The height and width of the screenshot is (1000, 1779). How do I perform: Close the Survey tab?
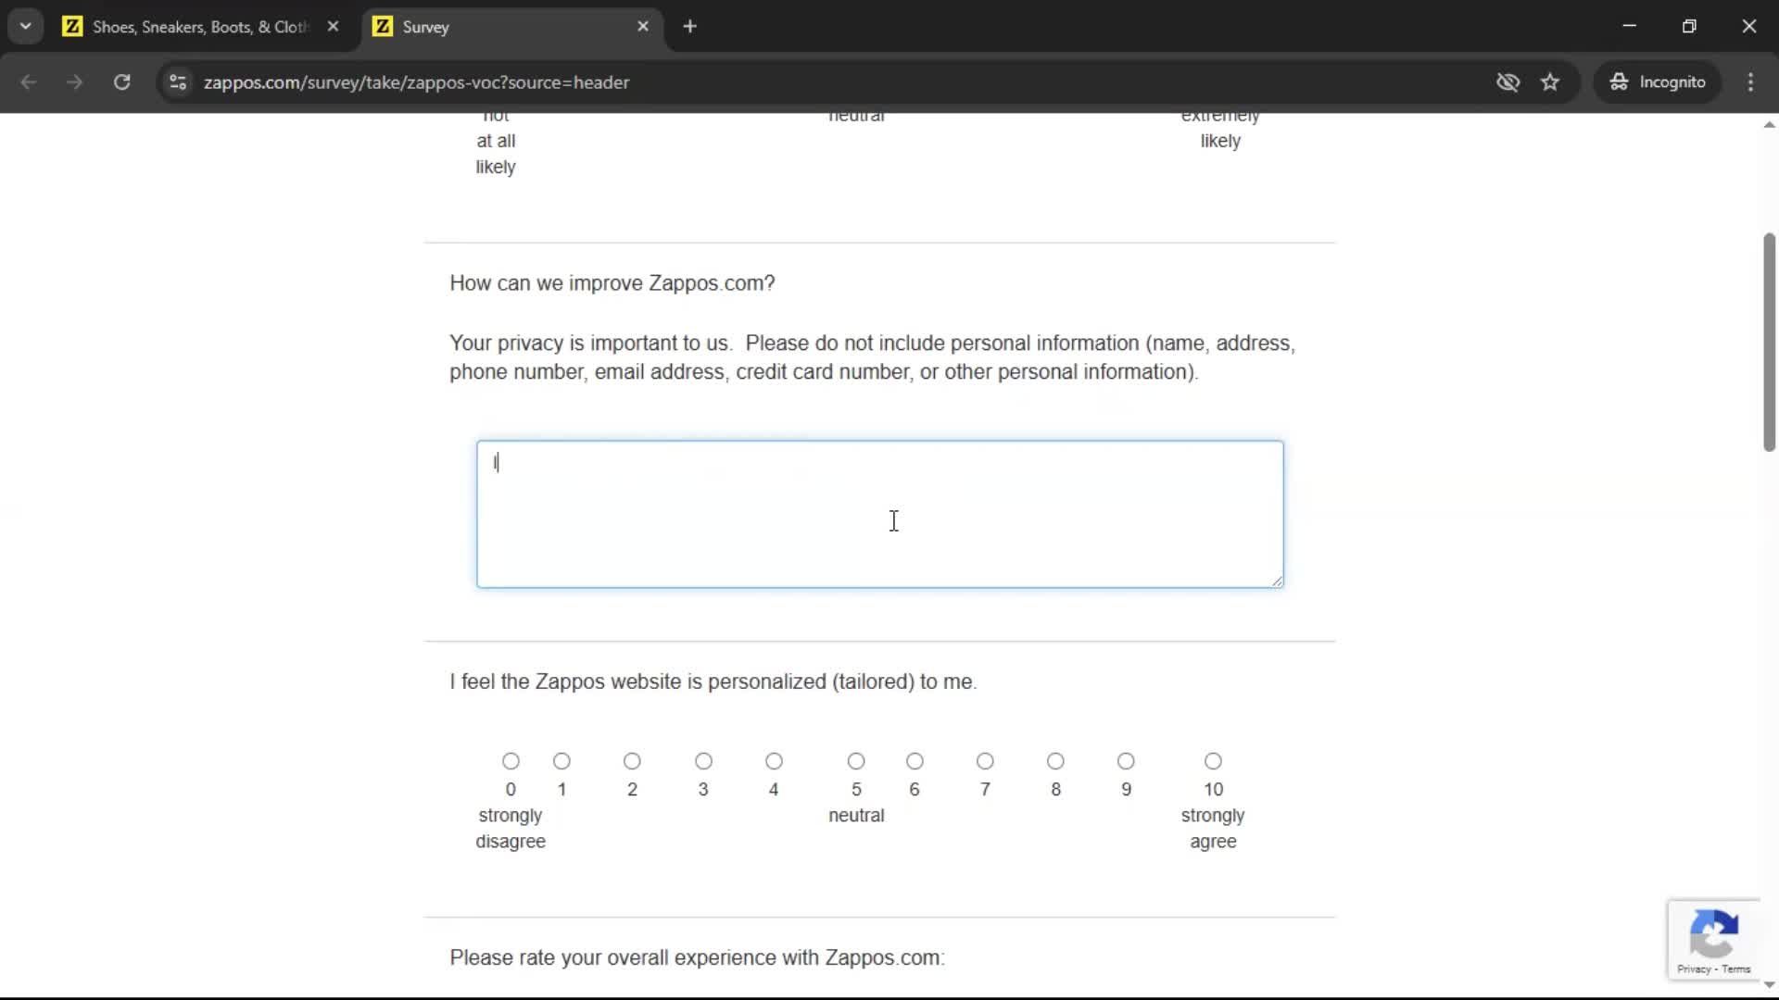(x=643, y=27)
